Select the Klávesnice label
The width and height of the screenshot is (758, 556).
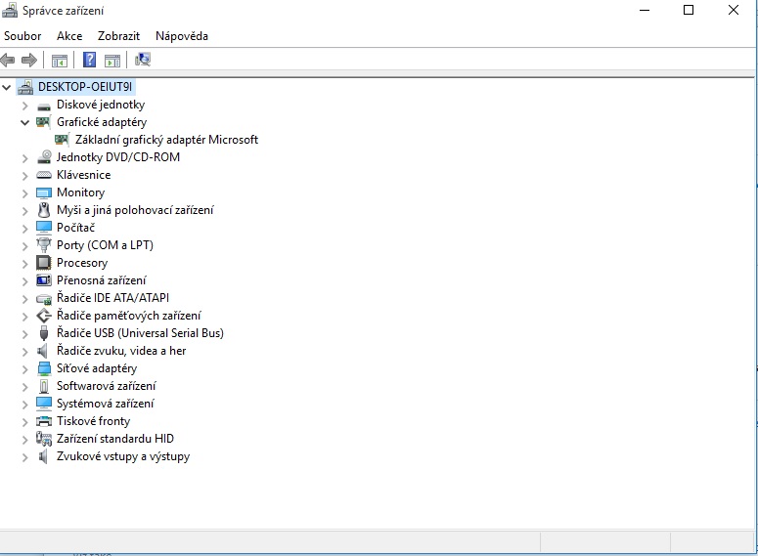tap(84, 175)
